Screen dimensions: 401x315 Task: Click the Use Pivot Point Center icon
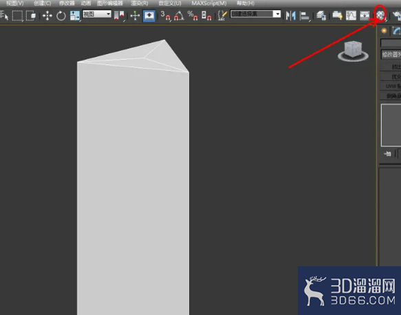120,16
